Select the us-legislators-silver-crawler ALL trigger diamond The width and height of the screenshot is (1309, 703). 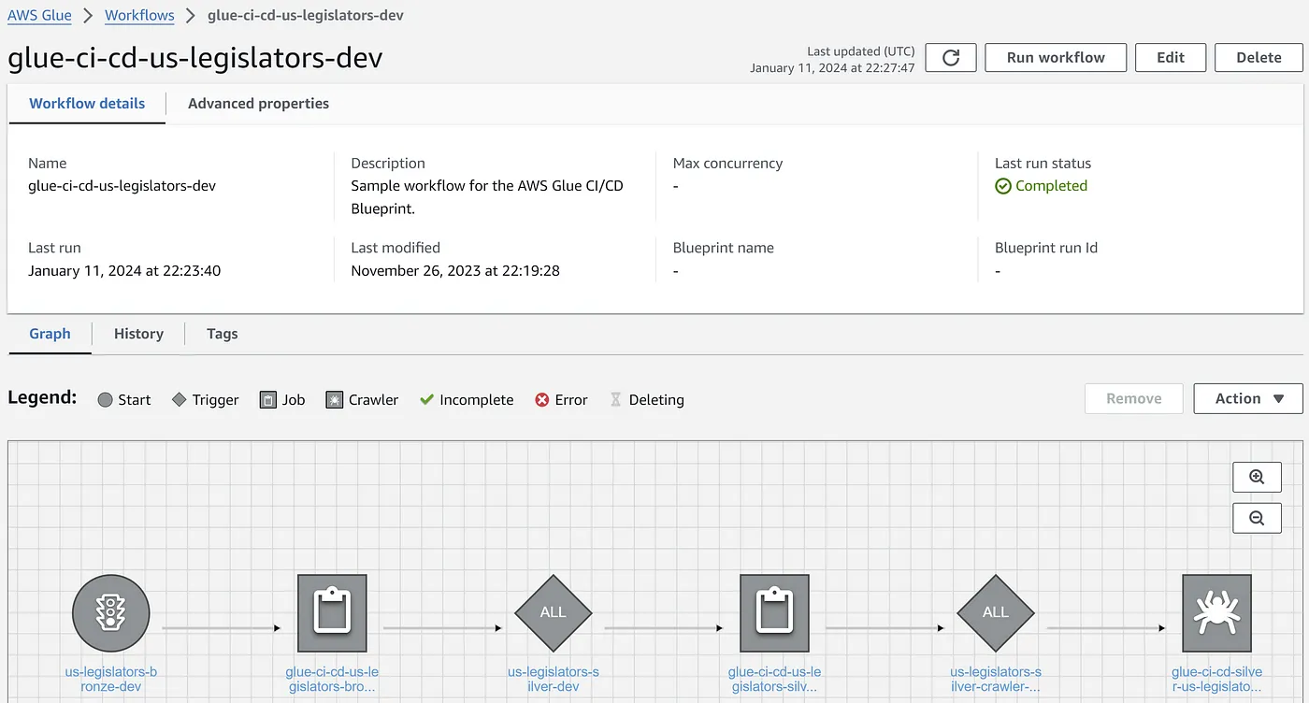pyautogui.click(x=996, y=613)
